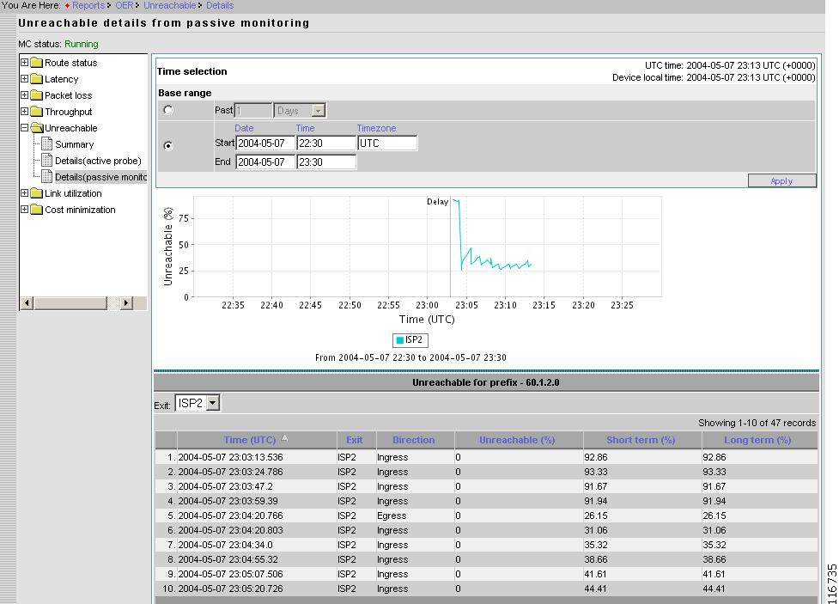Collapse the Unreachable tree node
The height and width of the screenshot is (604, 839).
tap(24, 128)
